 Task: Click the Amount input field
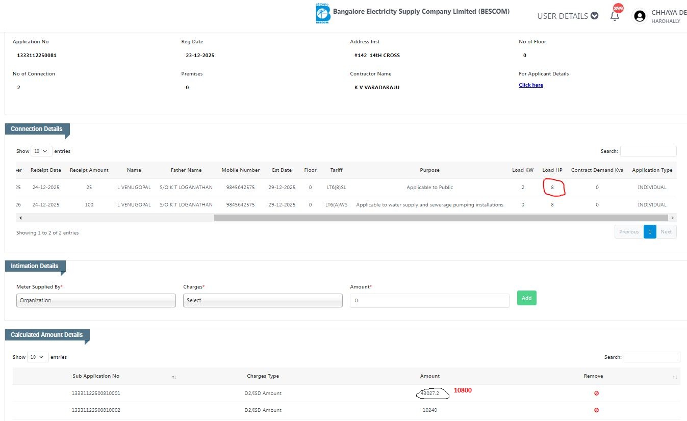point(429,301)
